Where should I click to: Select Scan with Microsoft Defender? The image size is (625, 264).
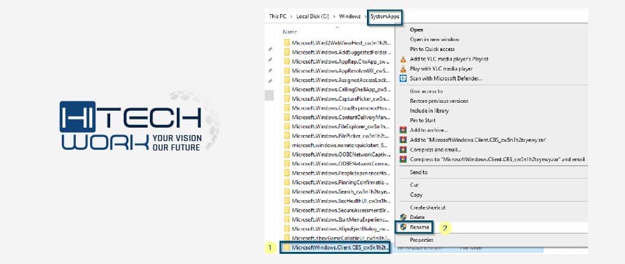(x=446, y=79)
